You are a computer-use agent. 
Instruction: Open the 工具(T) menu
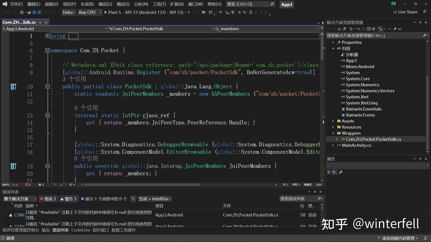(x=159, y=4)
